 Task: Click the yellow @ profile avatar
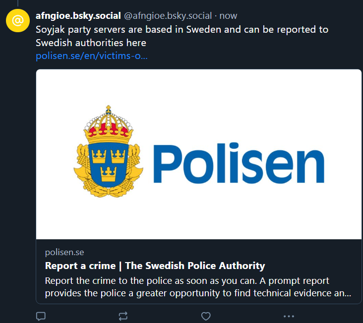[18, 20]
